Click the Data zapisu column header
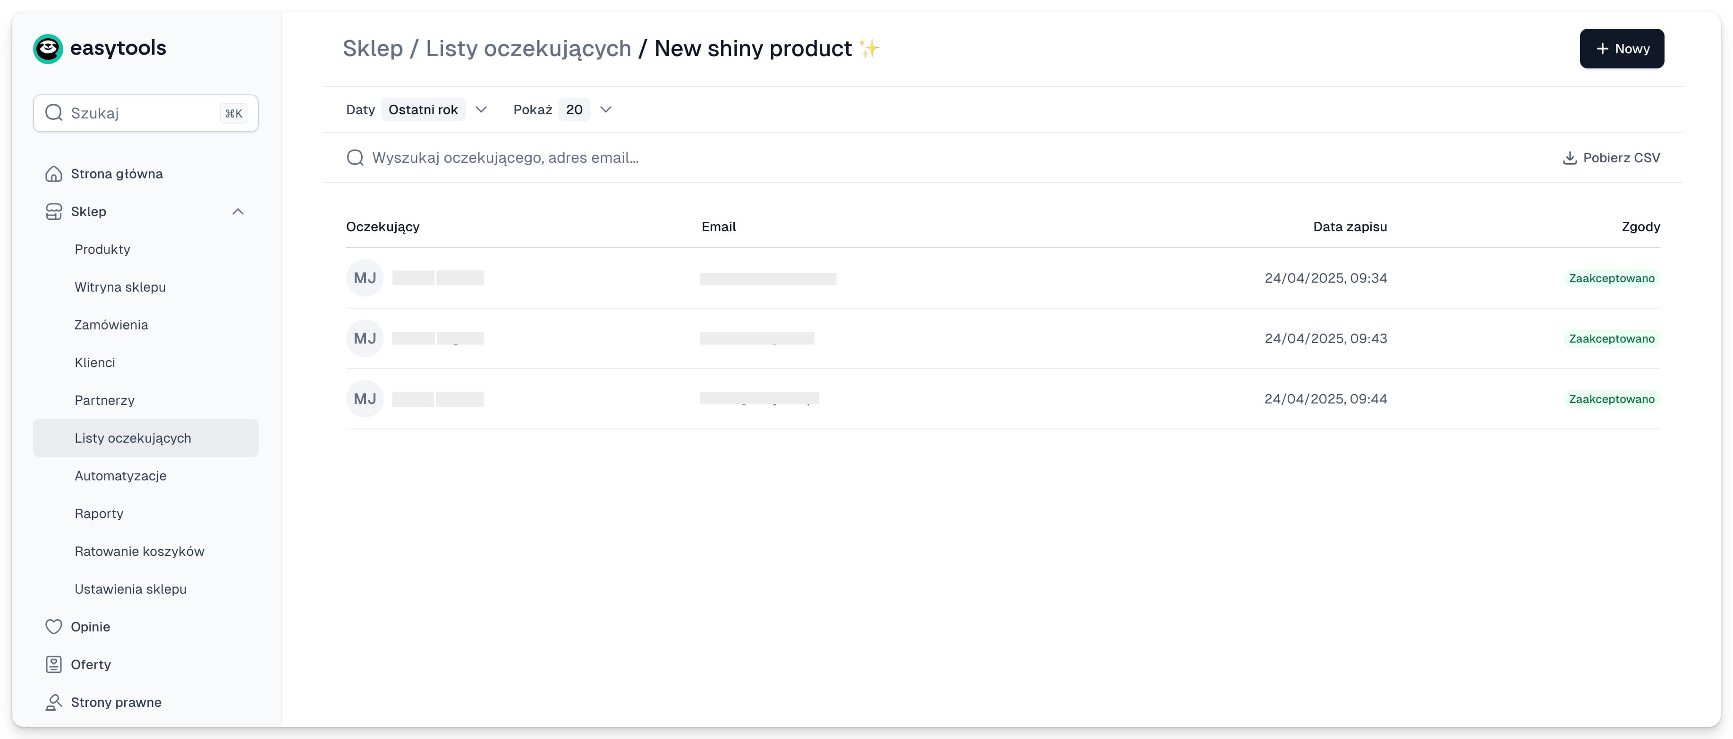This screenshot has width=1733, height=739. [x=1350, y=227]
